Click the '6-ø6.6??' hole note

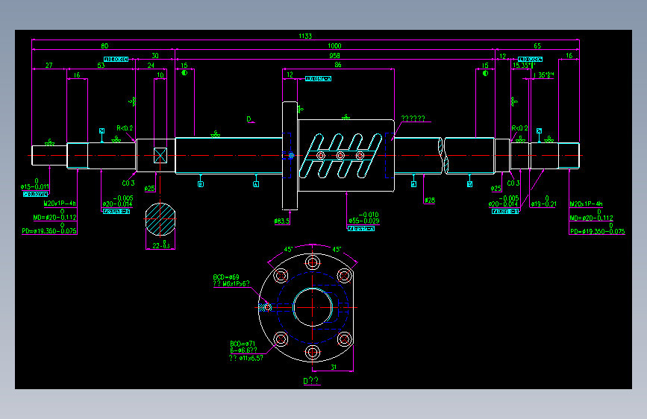(243, 350)
